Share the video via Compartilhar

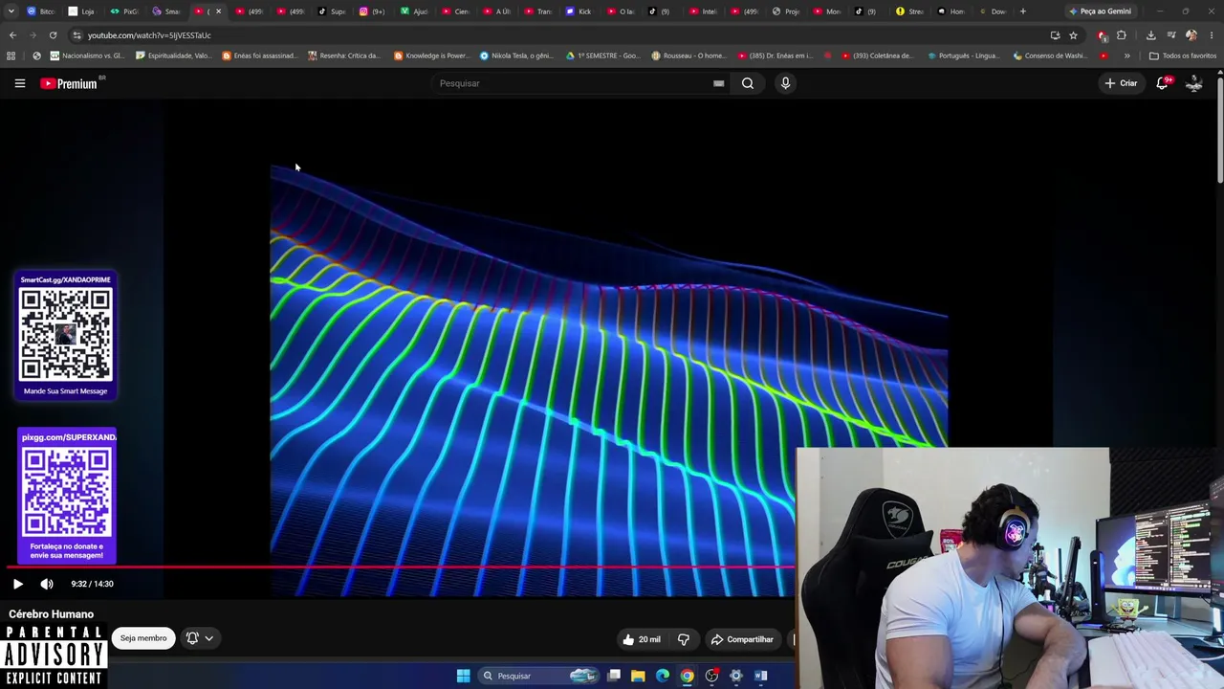coord(742,639)
